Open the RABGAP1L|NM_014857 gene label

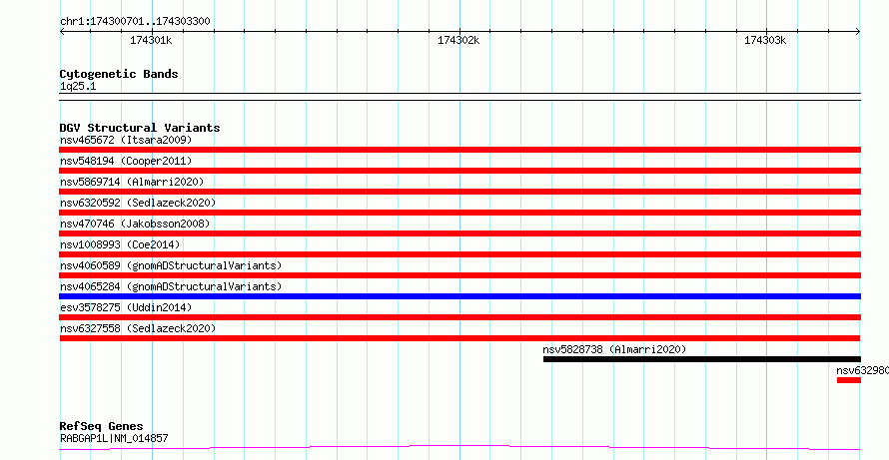coord(114,438)
